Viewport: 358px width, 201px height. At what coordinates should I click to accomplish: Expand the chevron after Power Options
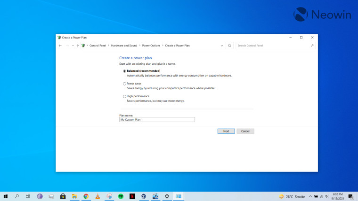[x=163, y=46]
